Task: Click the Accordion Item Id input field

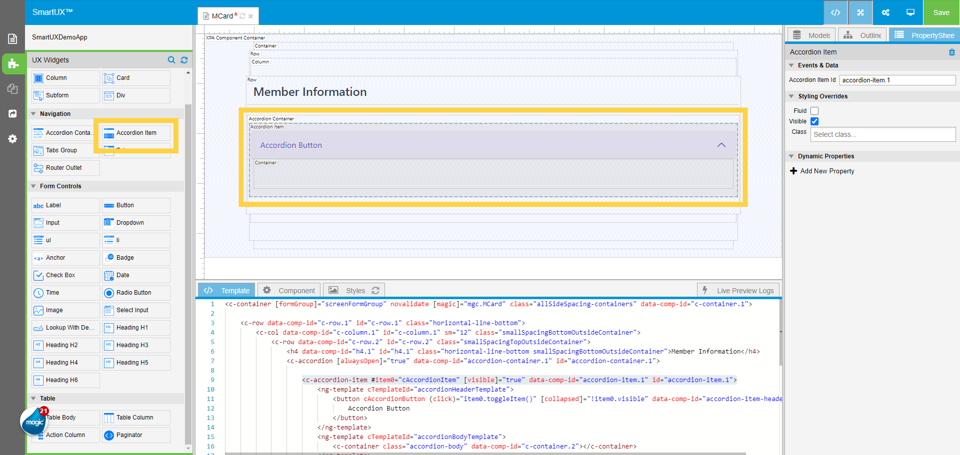Action: [897, 80]
